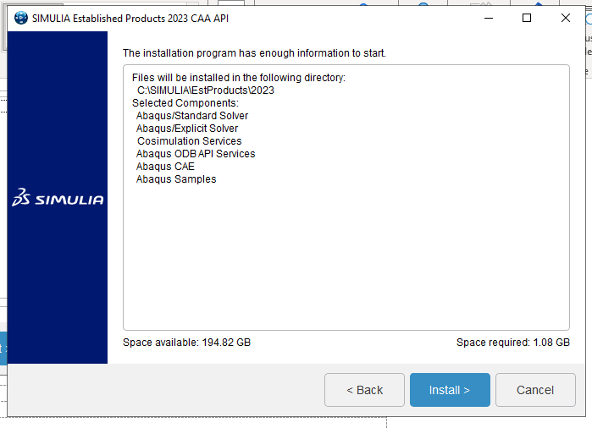592x428 pixels.
Task: Click the Cosimulation Services entry
Action: click(190, 141)
